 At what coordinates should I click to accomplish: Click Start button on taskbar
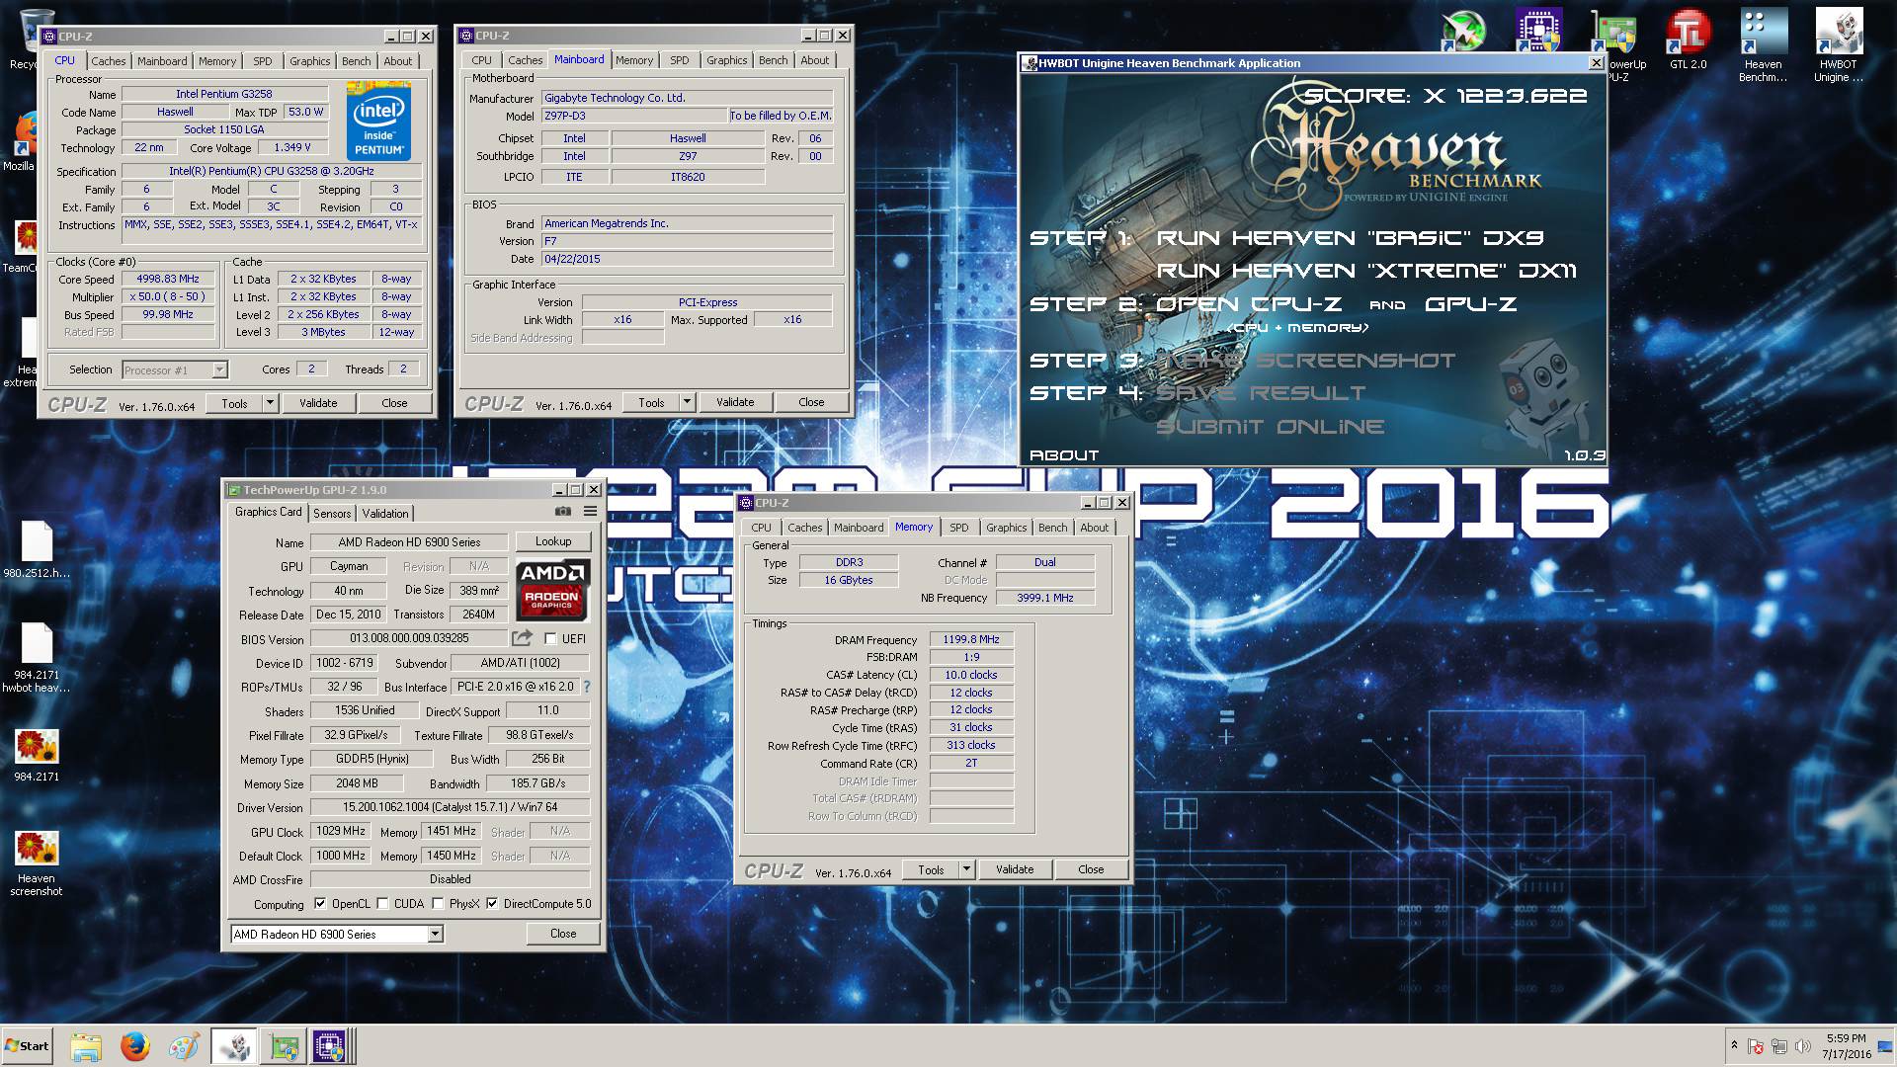27,1046
